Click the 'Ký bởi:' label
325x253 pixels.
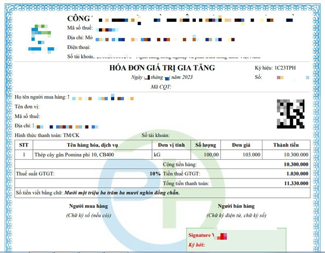point(196,245)
